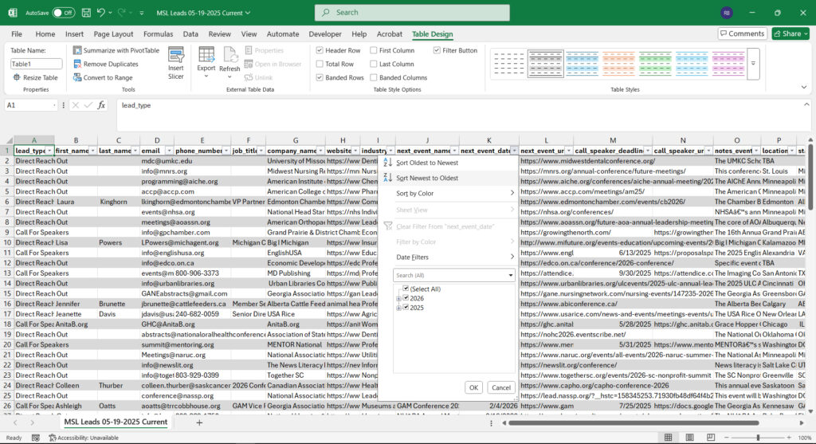Switch to Page Break Preview in status bar
This screenshot has width=816, height=444.
tap(710, 438)
